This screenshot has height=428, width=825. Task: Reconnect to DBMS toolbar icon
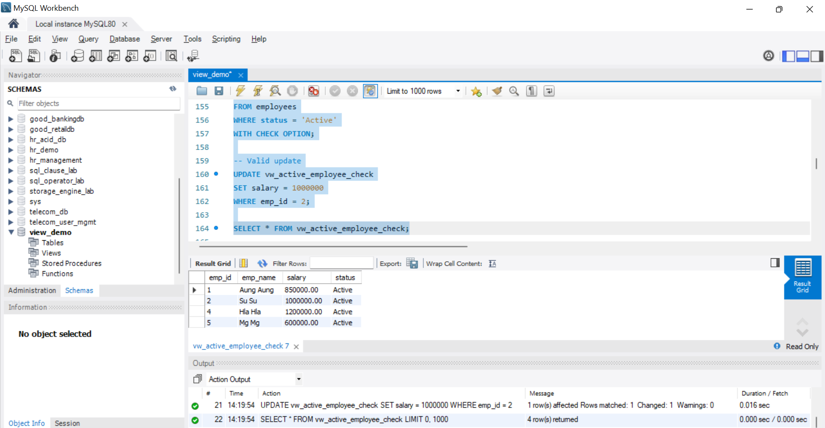193,56
